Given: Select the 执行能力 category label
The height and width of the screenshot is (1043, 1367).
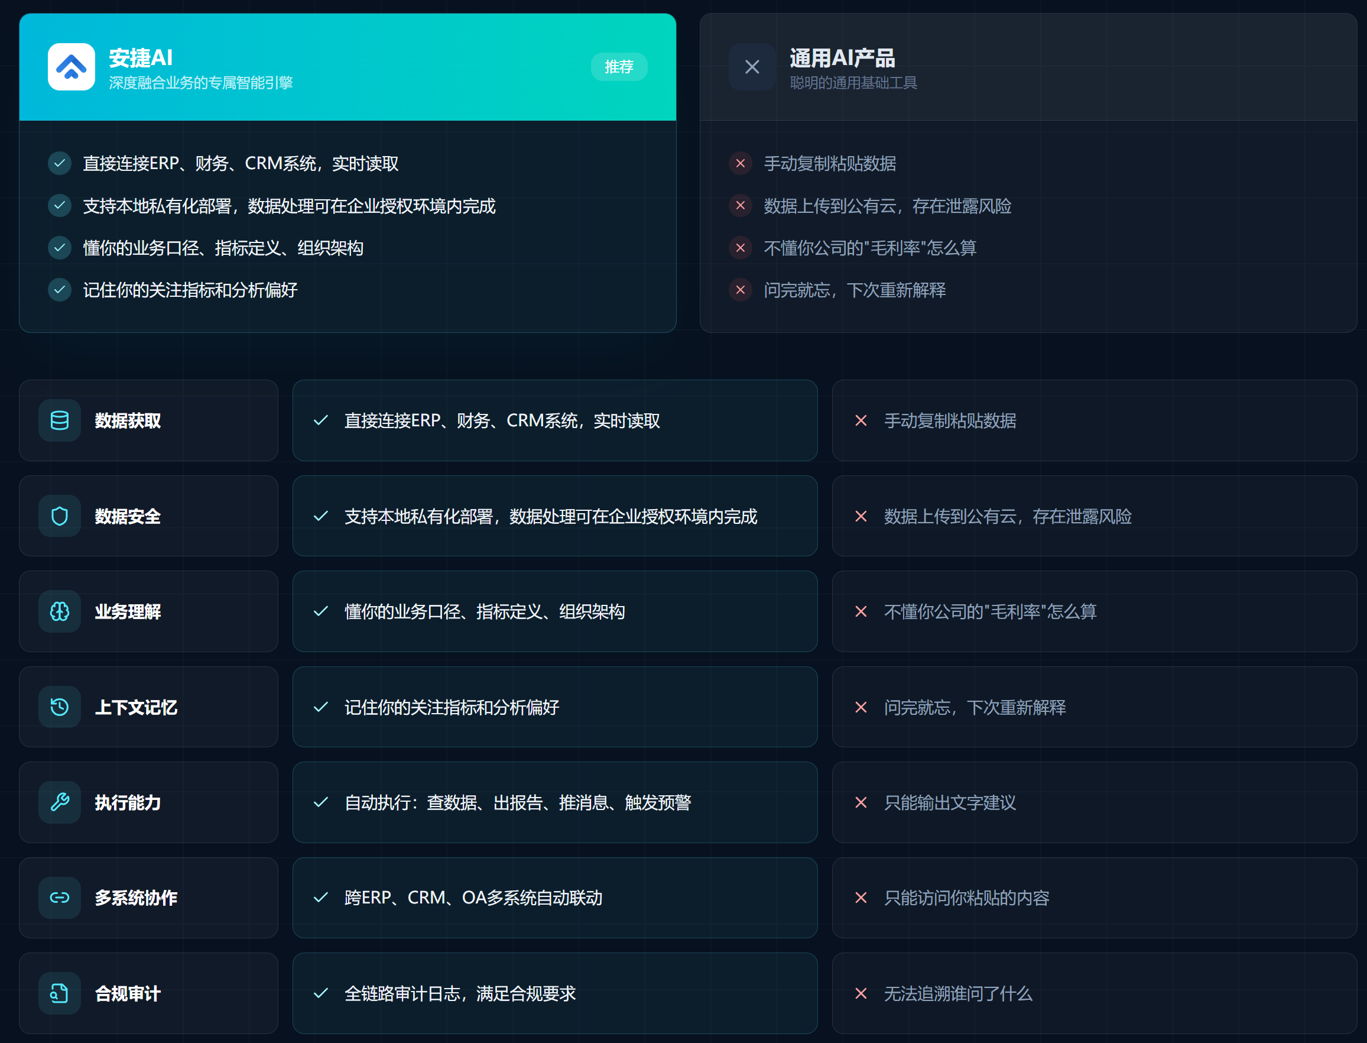Looking at the screenshot, I should click(128, 803).
